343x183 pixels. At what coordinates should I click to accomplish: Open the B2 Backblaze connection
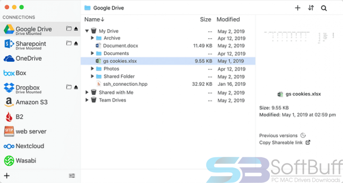click(40, 117)
